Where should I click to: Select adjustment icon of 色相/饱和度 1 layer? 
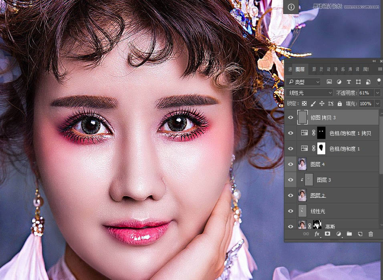pyautogui.click(x=304, y=148)
